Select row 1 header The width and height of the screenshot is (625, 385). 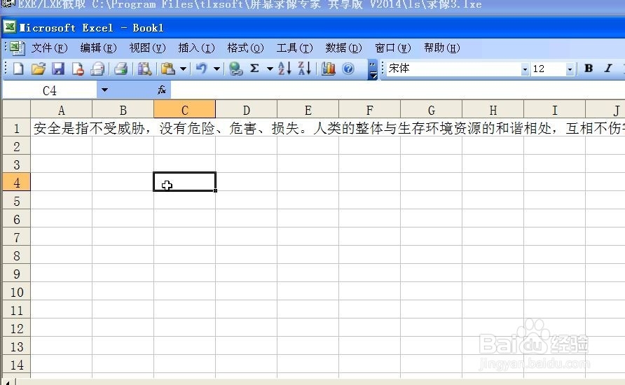click(16, 128)
